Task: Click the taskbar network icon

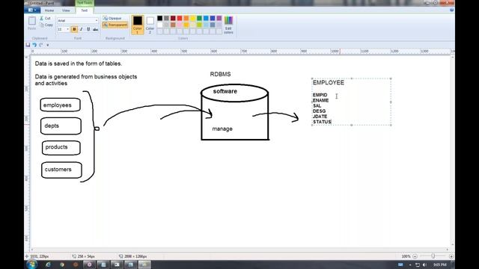Action: coord(418,265)
